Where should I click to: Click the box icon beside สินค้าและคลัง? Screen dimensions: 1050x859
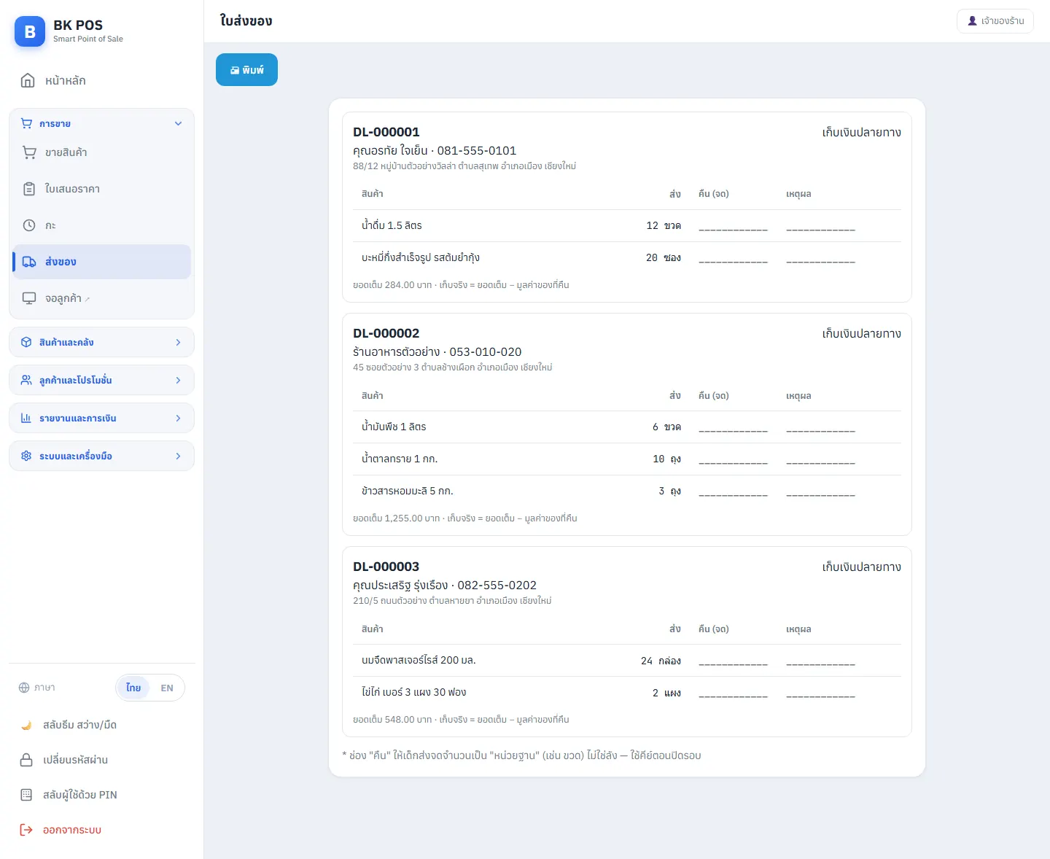[x=26, y=342]
